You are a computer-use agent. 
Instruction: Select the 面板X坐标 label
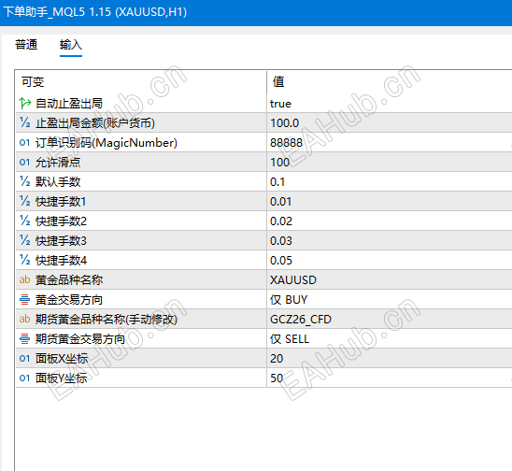[x=62, y=358]
